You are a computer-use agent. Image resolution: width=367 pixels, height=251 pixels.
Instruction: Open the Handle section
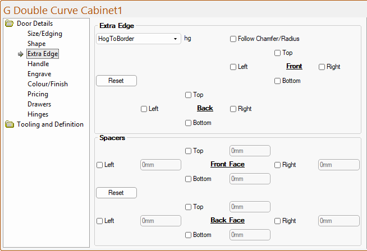tap(38, 64)
